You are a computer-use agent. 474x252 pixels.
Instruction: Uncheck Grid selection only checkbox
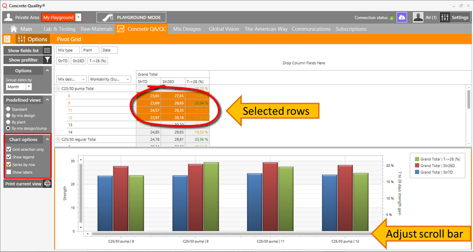[x=9, y=150]
